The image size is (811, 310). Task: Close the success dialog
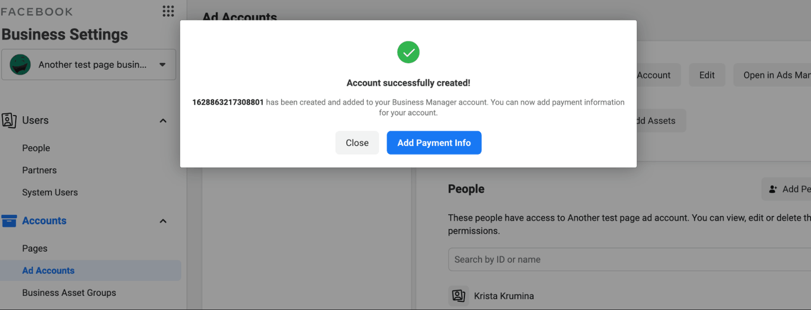tap(357, 143)
